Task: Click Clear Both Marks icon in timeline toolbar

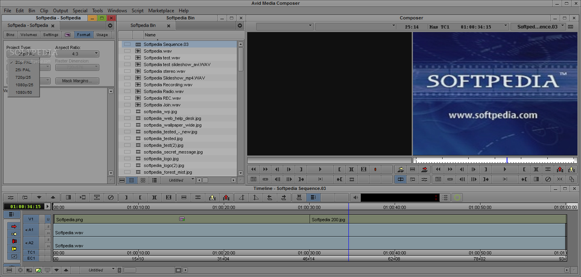Action: pos(169,197)
